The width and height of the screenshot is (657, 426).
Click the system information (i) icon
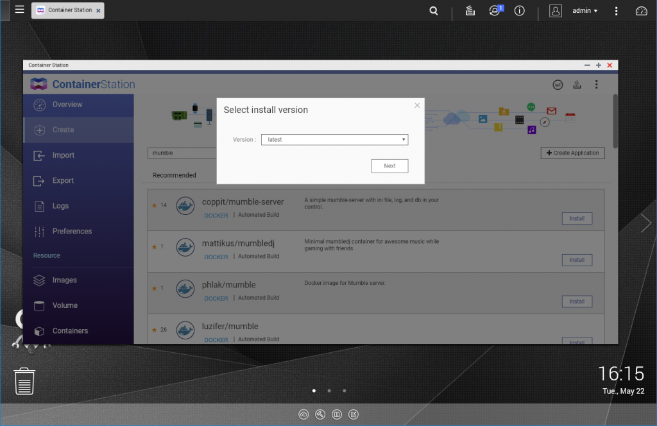(x=520, y=11)
